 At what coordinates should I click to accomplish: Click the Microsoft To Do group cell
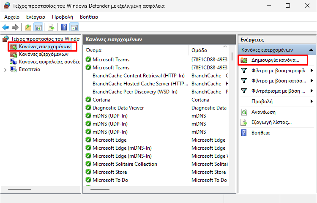click(x=209, y=180)
